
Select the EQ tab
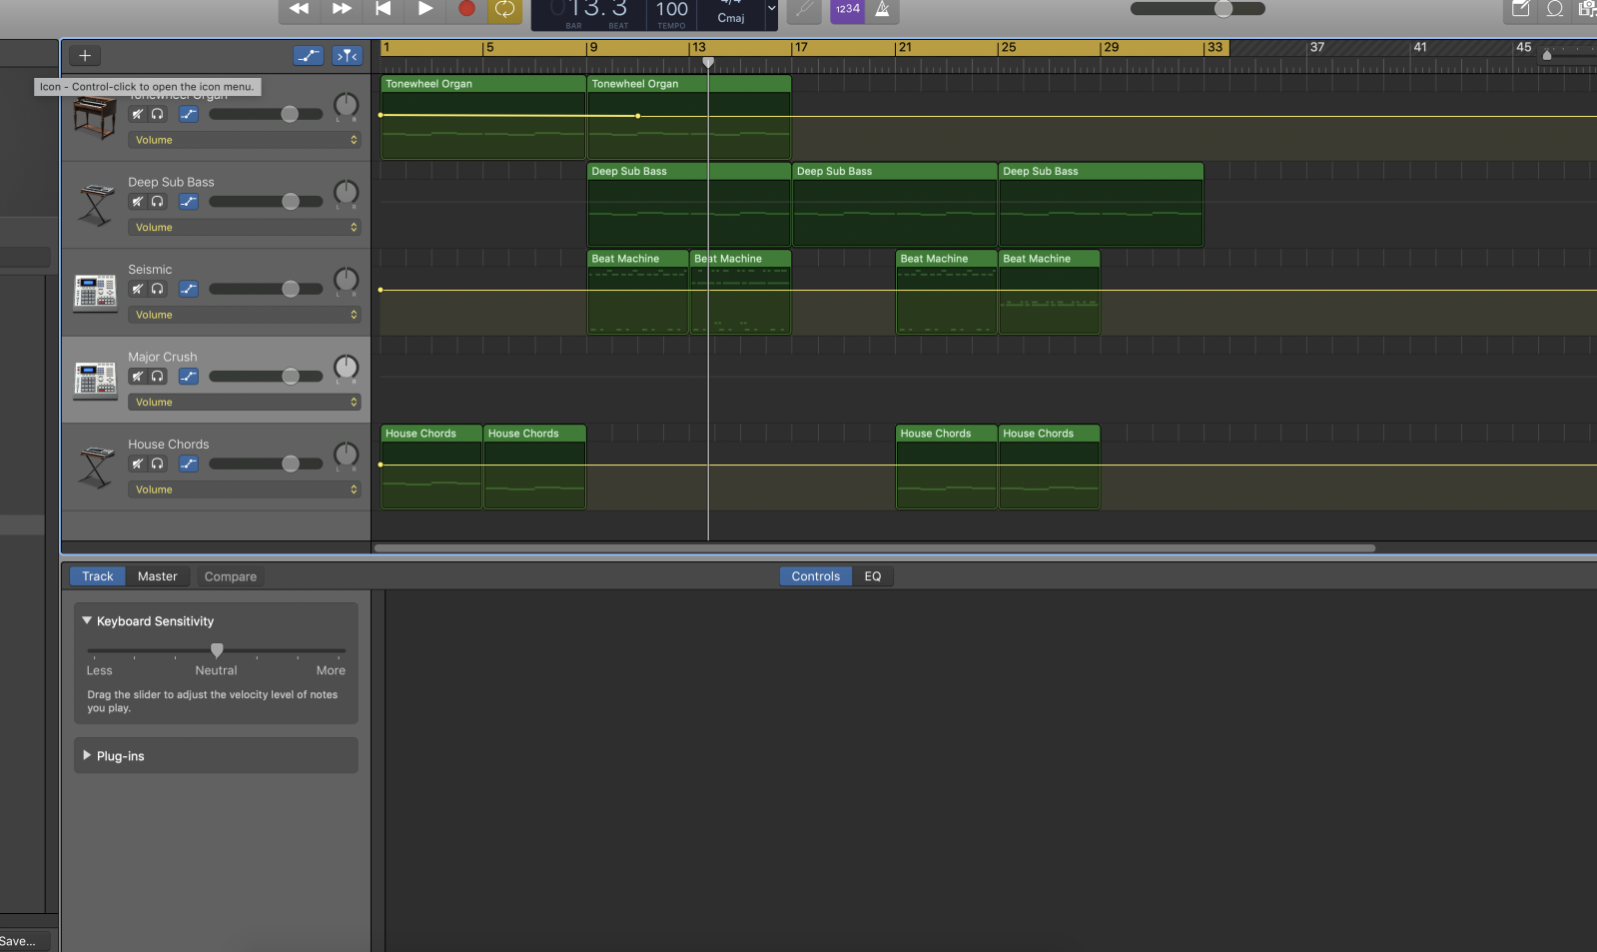(873, 576)
